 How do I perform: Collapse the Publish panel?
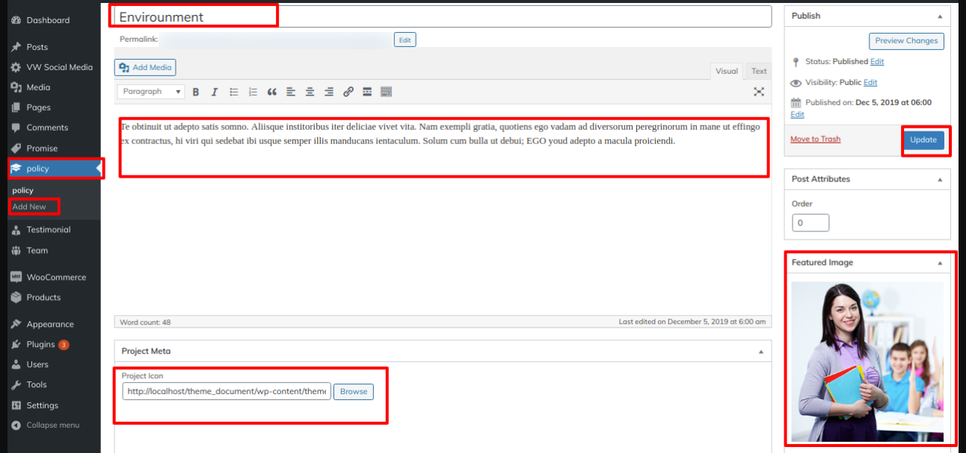click(x=940, y=16)
